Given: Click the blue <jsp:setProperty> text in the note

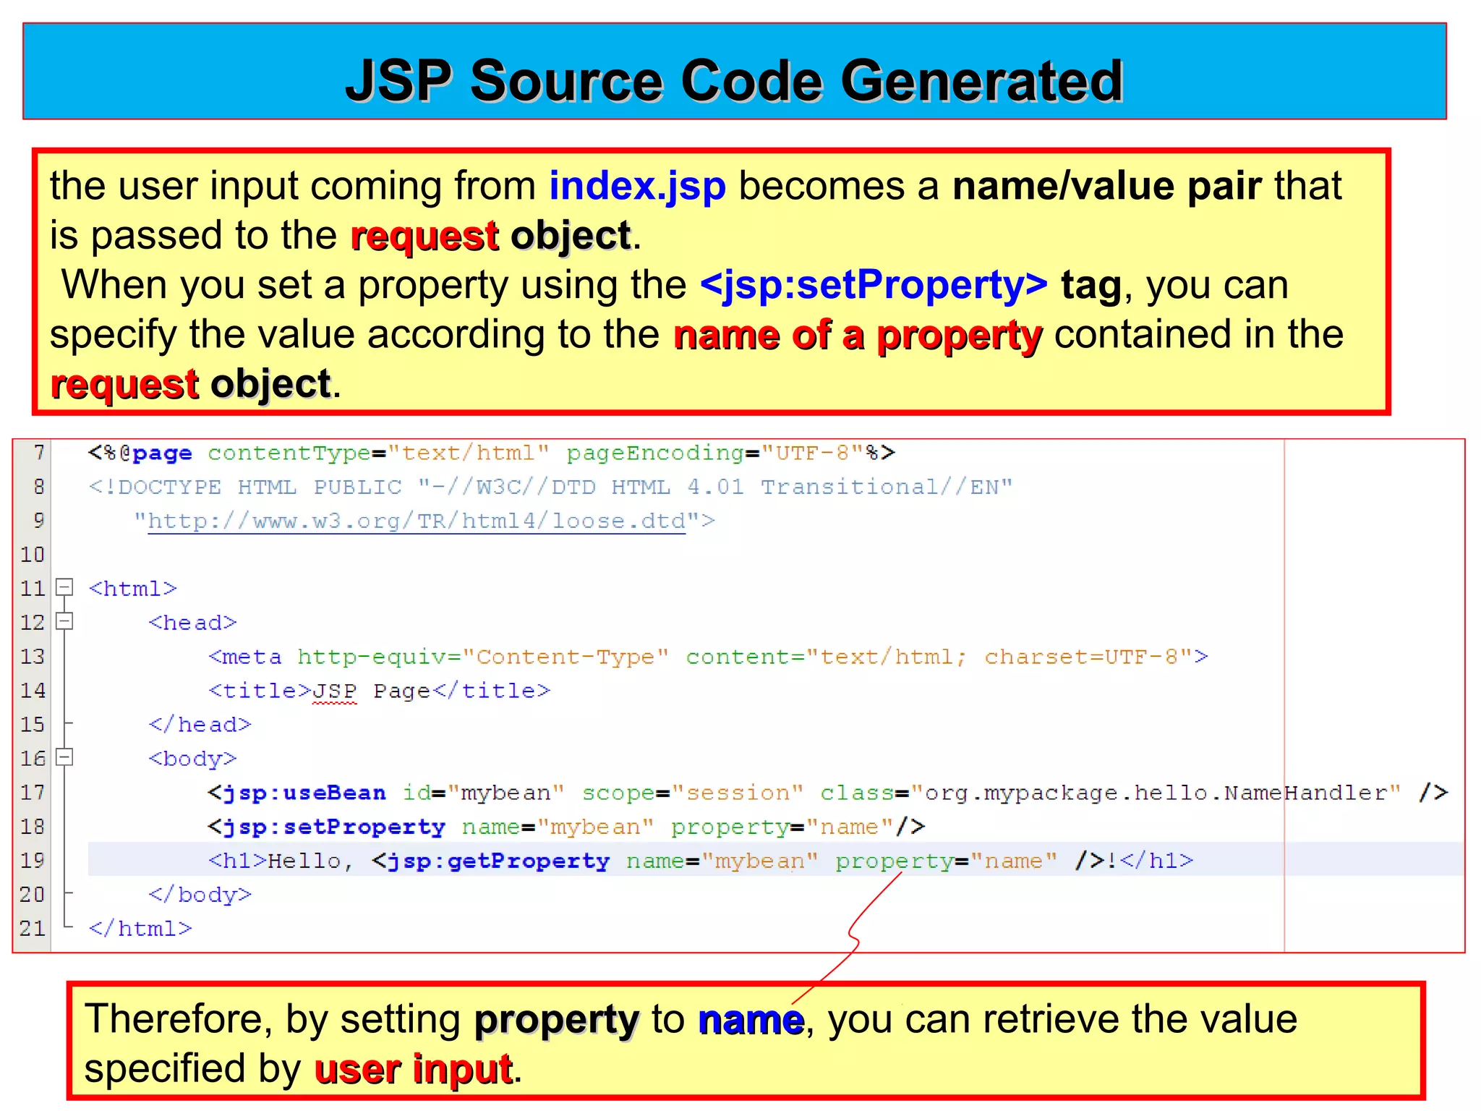Looking at the screenshot, I should [874, 285].
